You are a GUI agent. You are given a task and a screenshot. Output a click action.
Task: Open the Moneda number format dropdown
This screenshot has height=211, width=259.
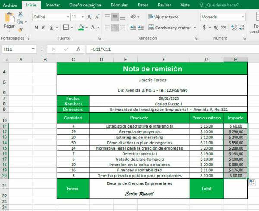point(243,17)
